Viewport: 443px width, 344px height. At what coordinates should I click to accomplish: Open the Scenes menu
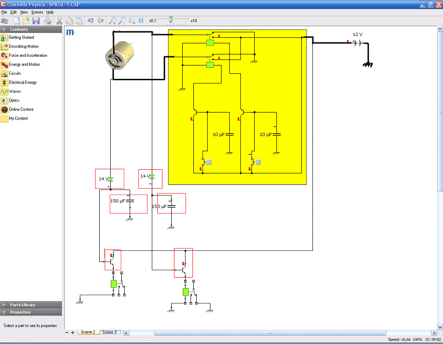[37, 12]
